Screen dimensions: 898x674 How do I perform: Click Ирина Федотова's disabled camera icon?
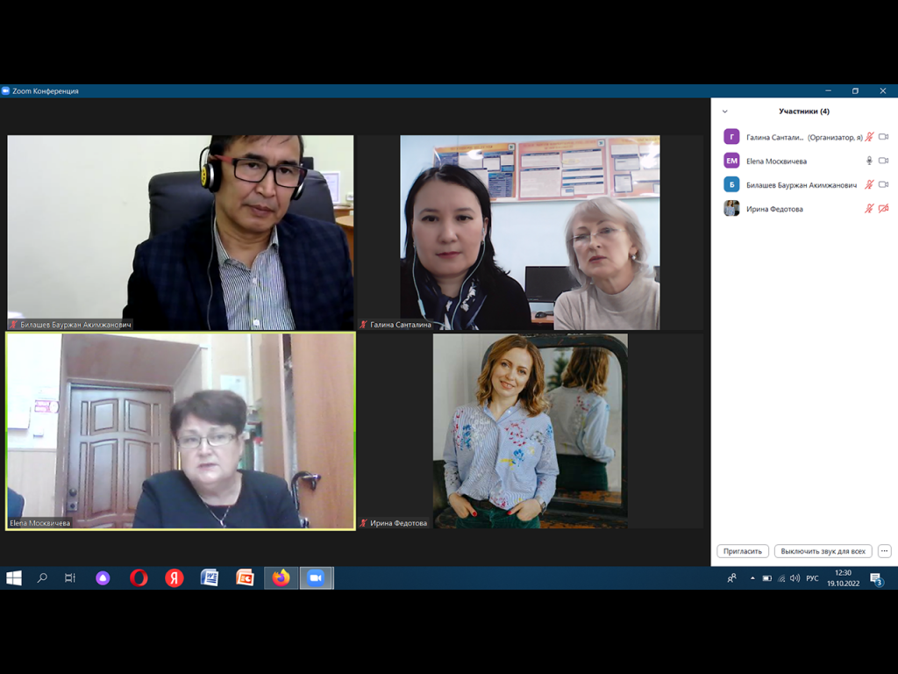tap(883, 209)
